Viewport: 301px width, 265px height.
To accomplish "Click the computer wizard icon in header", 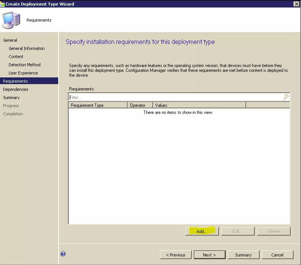I will tap(11, 20).
